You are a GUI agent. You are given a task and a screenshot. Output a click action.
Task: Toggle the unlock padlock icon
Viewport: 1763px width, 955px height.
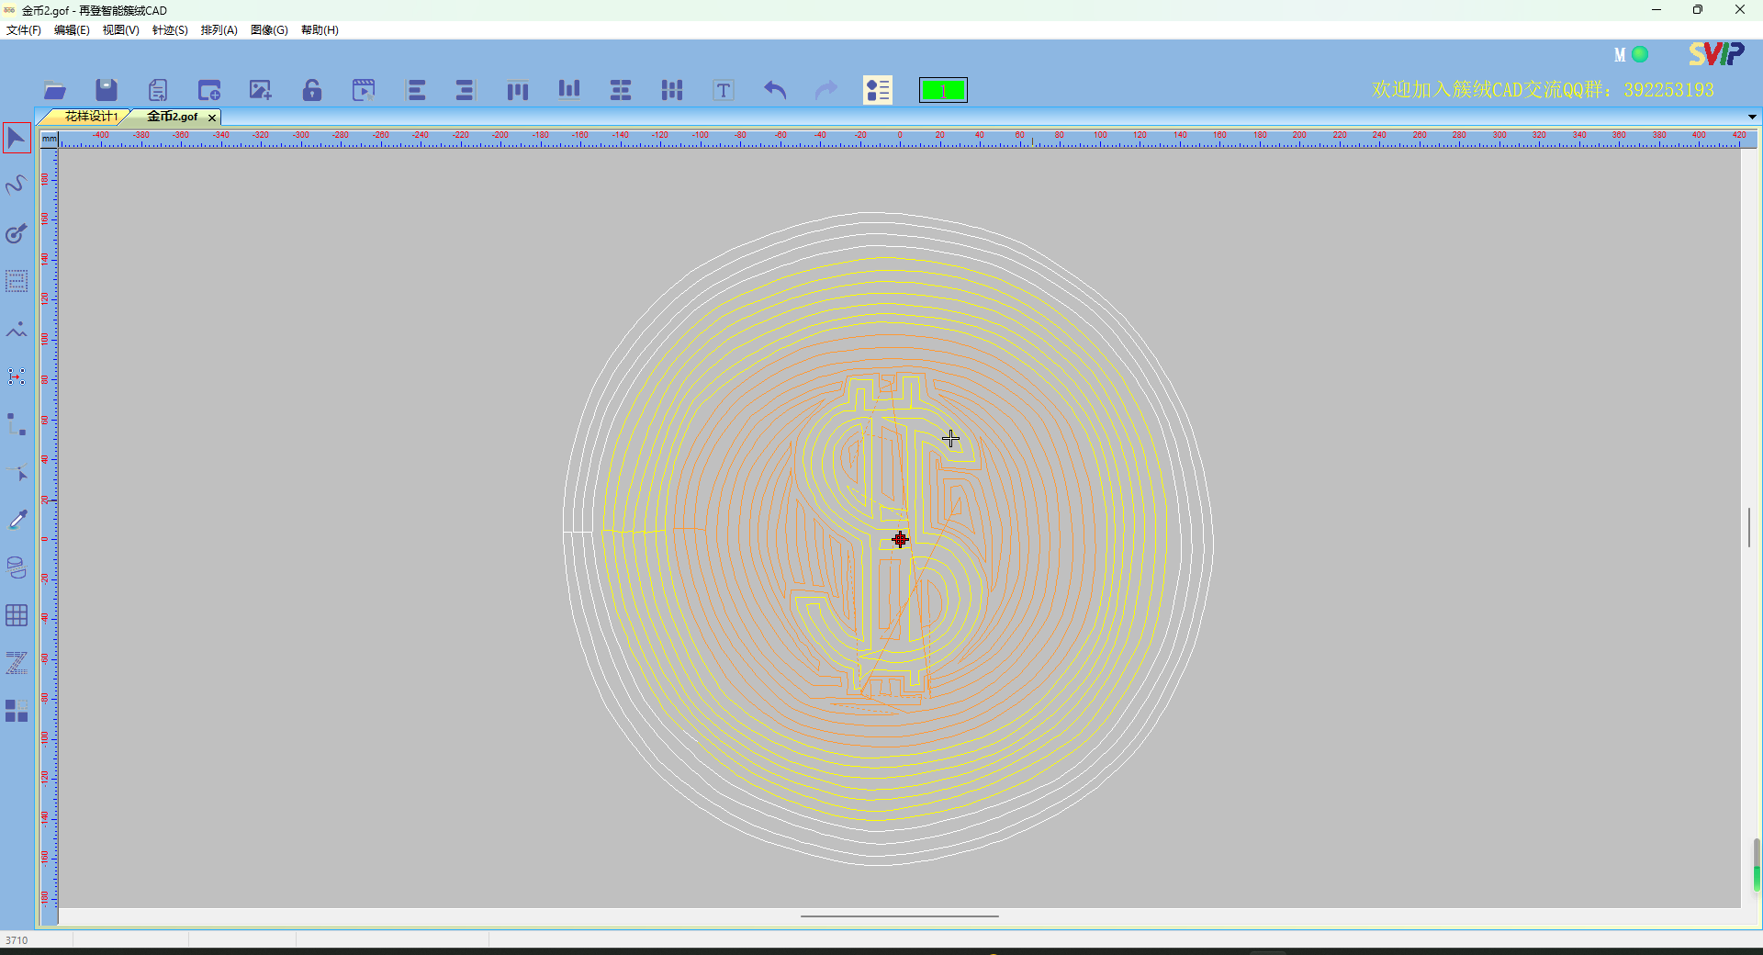pos(312,90)
